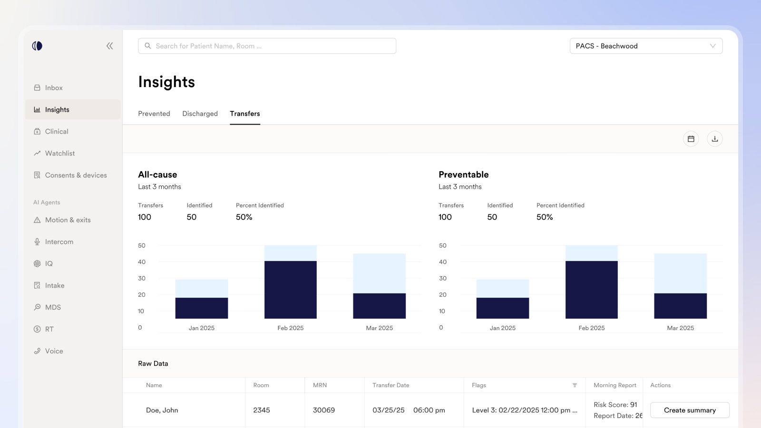Click the IQ swirl icon
Screen dimensions: 761x428
(37, 263)
